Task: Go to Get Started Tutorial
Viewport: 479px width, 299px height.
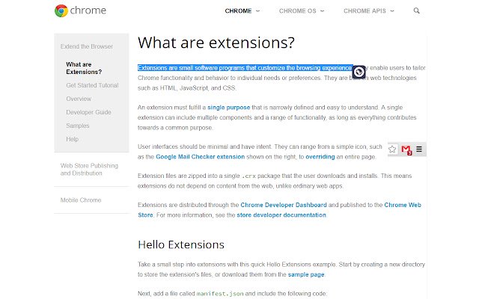Action: [92, 85]
